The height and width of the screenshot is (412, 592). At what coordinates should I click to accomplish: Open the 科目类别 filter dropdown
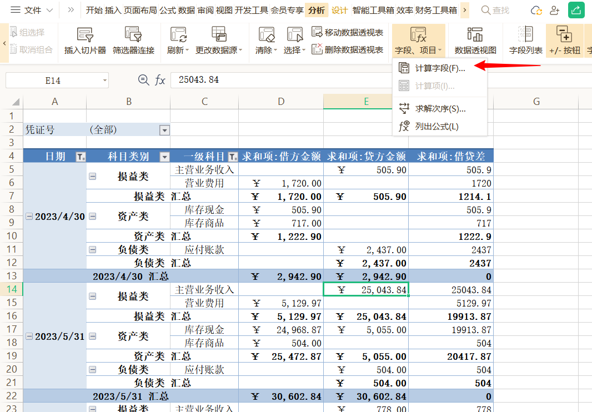[x=164, y=157]
